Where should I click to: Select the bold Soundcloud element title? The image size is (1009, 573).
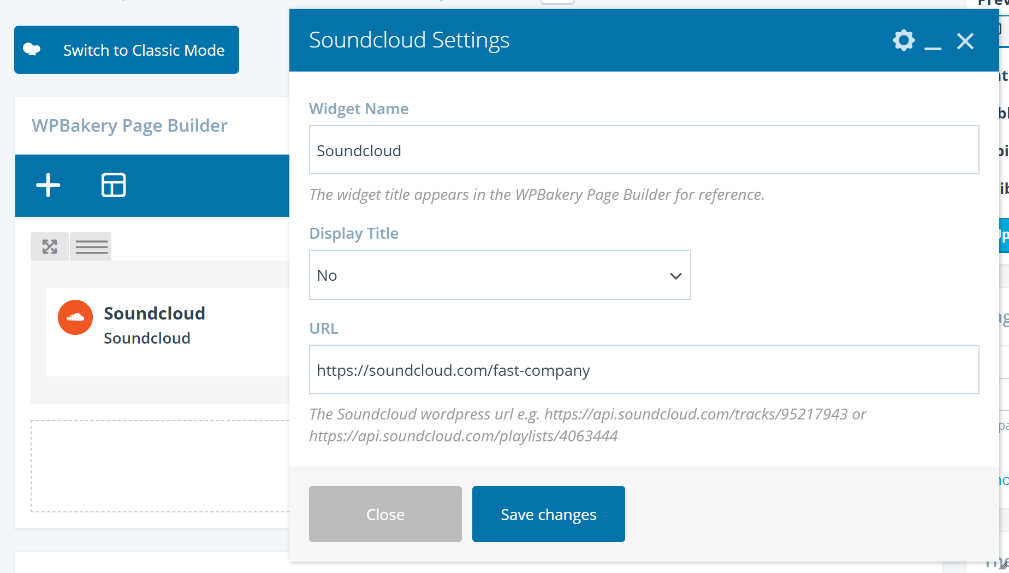155,314
